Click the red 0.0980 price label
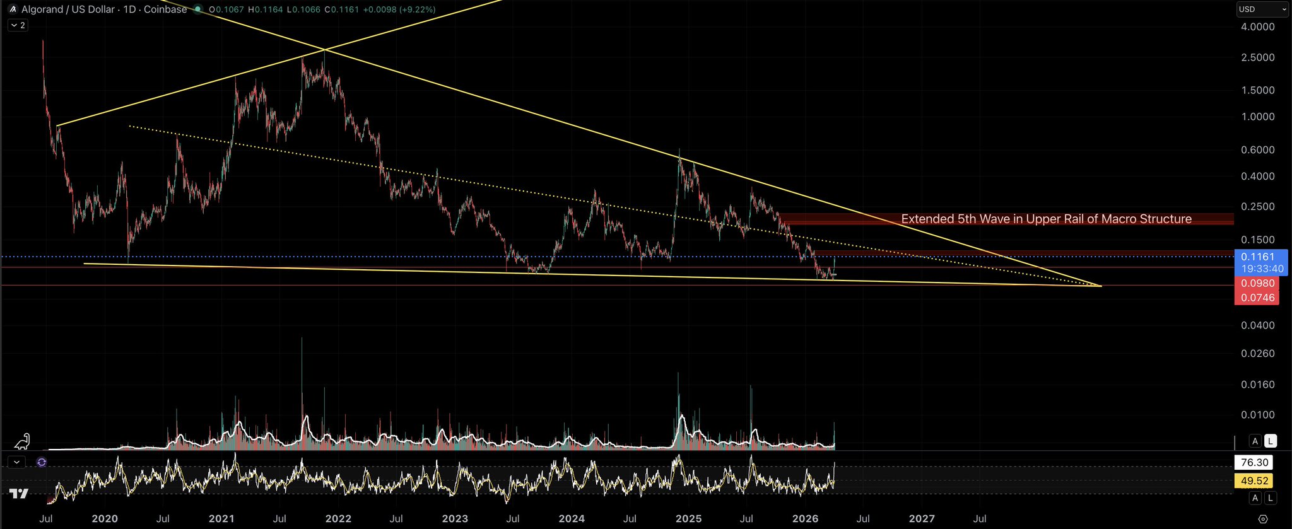 [1257, 284]
